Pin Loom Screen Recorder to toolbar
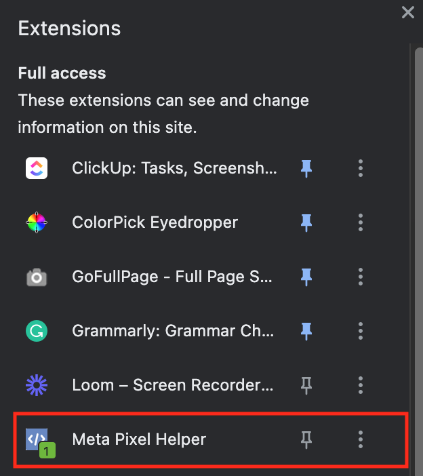Screen dimensions: 423x476 click(x=306, y=386)
